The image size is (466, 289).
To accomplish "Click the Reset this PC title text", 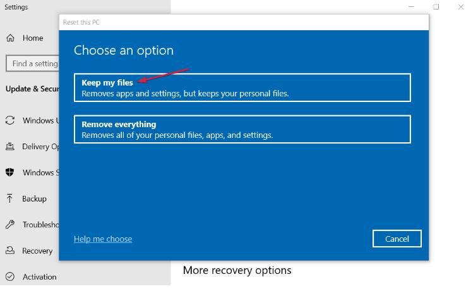I will [x=81, y=22].
